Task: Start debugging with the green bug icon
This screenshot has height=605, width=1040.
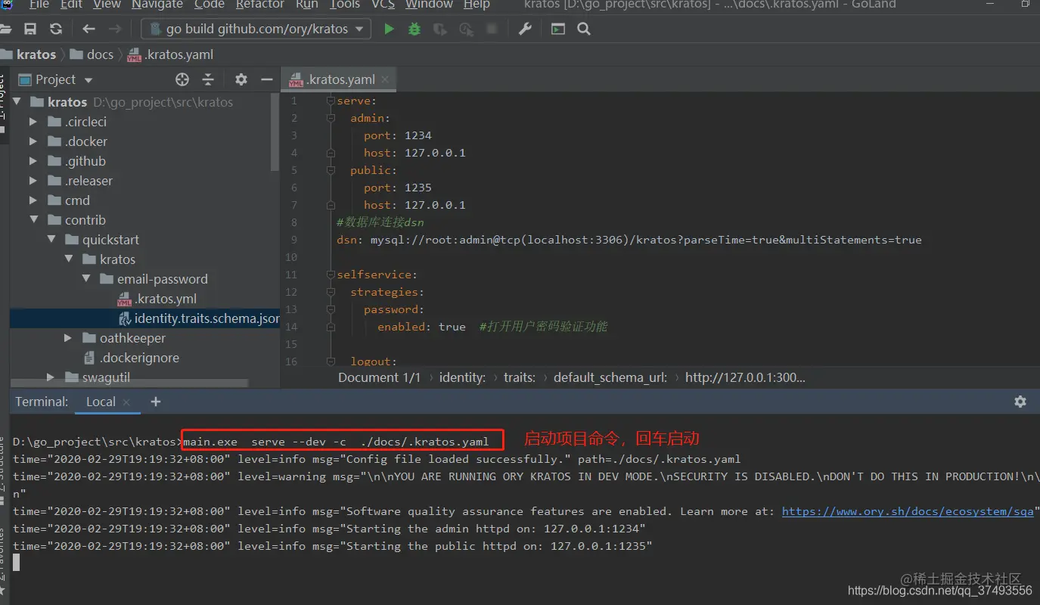Action: pyautogui.click(x=414, y=29)
